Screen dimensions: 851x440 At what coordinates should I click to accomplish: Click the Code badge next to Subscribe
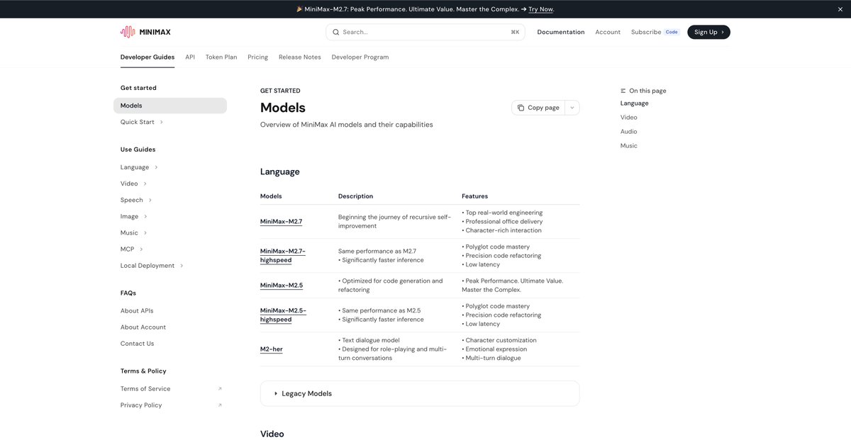672,32
